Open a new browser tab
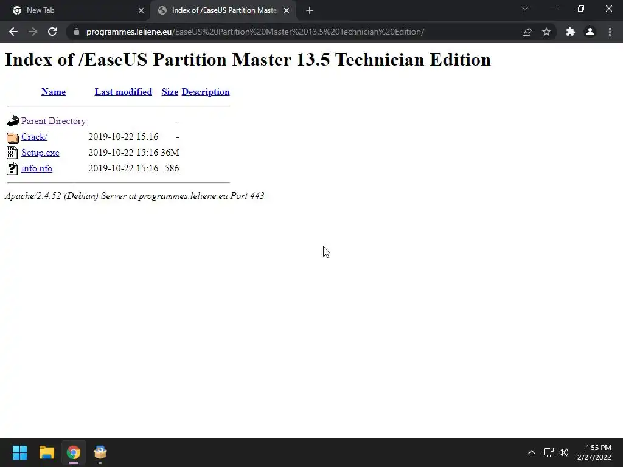 [x=310, y=11]
